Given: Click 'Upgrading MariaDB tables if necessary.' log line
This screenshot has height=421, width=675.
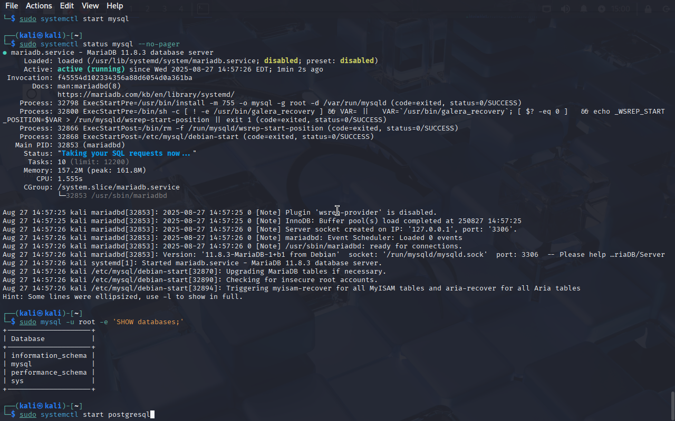Looking at the screenshot, I should click(x=195, y=272).
